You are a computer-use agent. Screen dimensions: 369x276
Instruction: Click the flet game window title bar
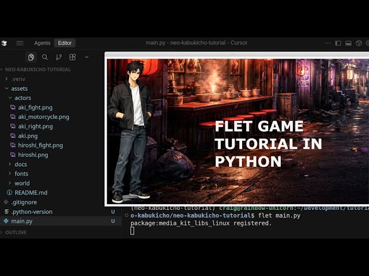237,55
